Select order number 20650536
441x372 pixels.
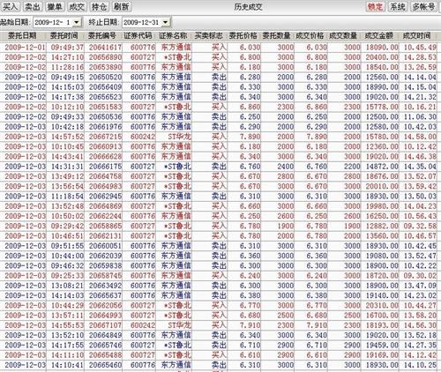point(105,117)
